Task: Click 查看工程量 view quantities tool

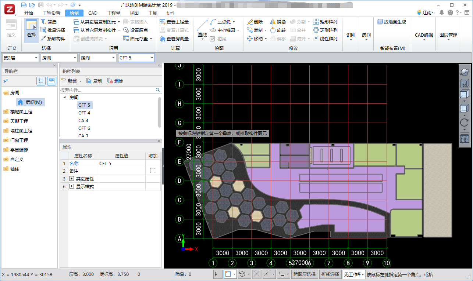Action: pyautogui.click(x=174, y=22)
